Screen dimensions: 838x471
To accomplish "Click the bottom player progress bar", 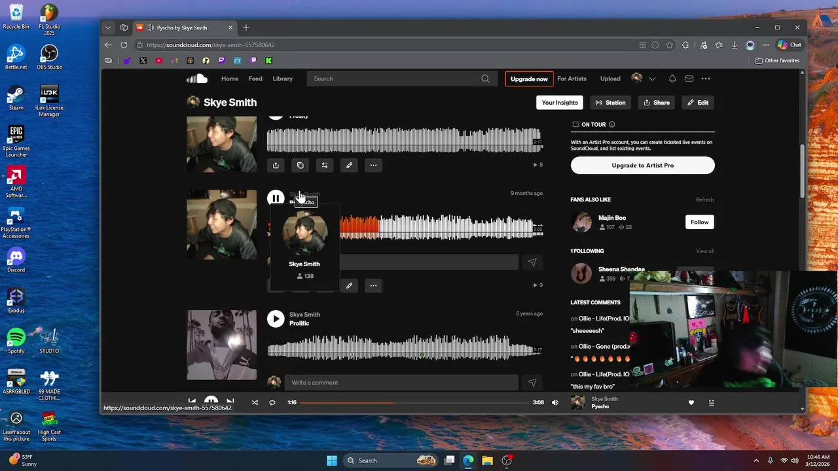I will 415,402.
